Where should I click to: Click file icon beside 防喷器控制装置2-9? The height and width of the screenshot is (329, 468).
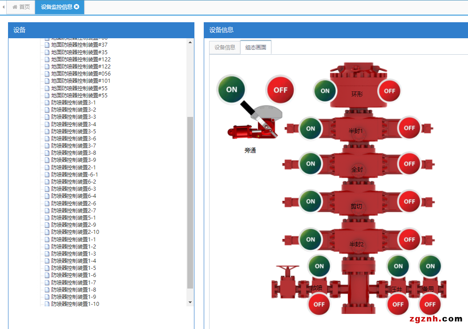[47, 225]
